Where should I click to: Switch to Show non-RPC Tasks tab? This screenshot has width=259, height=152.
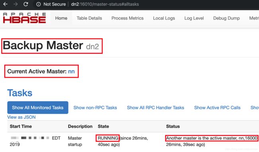[95, 108]
